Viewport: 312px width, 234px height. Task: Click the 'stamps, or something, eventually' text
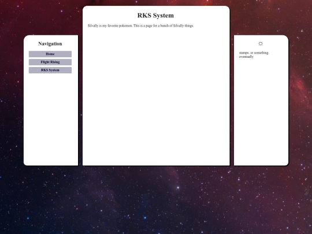(x=254, y=55)
